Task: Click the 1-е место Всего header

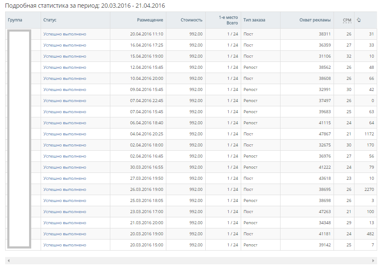Action: [x=228, y=20]
